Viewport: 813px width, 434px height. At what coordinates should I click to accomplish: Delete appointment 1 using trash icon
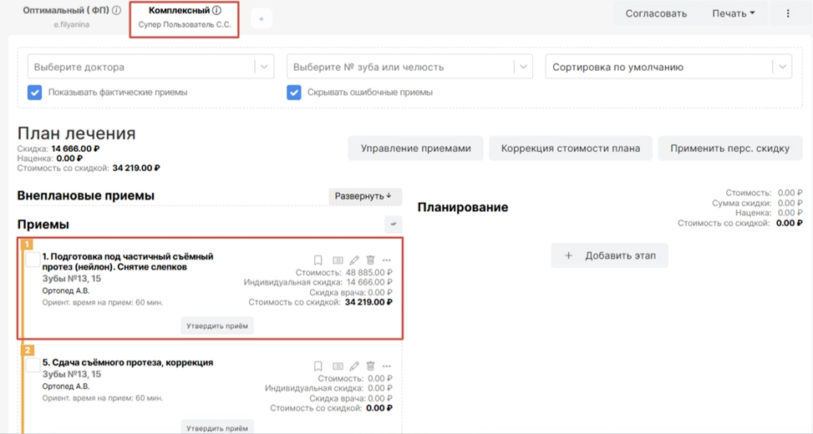point(371,260)
